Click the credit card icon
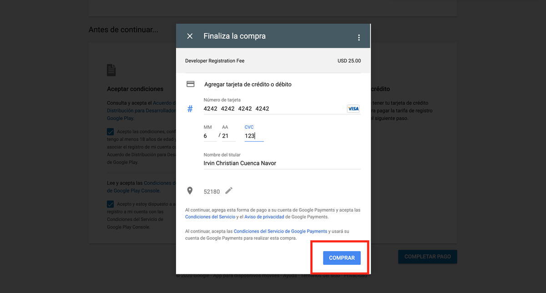This screenshot has height=293, width=546. pyautogui.click(x=191, y=84)
